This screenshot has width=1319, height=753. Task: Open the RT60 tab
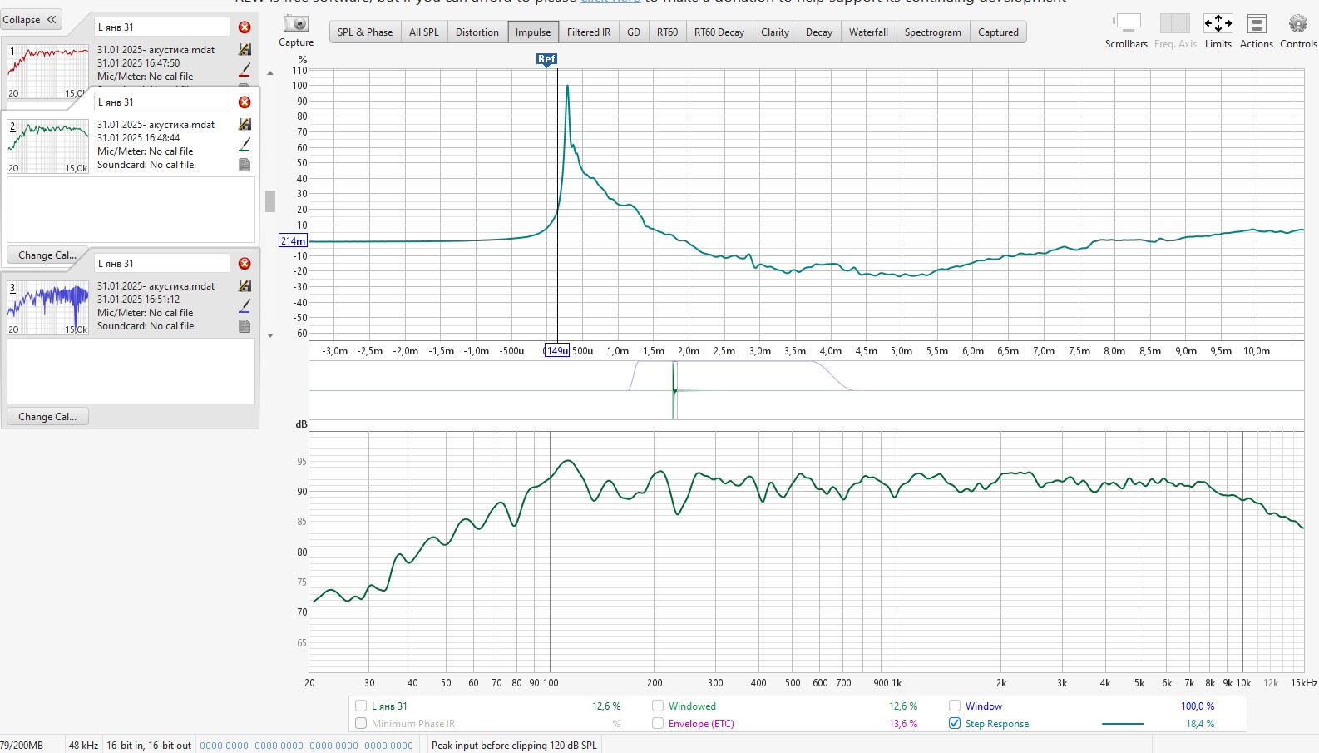point(668,32)
